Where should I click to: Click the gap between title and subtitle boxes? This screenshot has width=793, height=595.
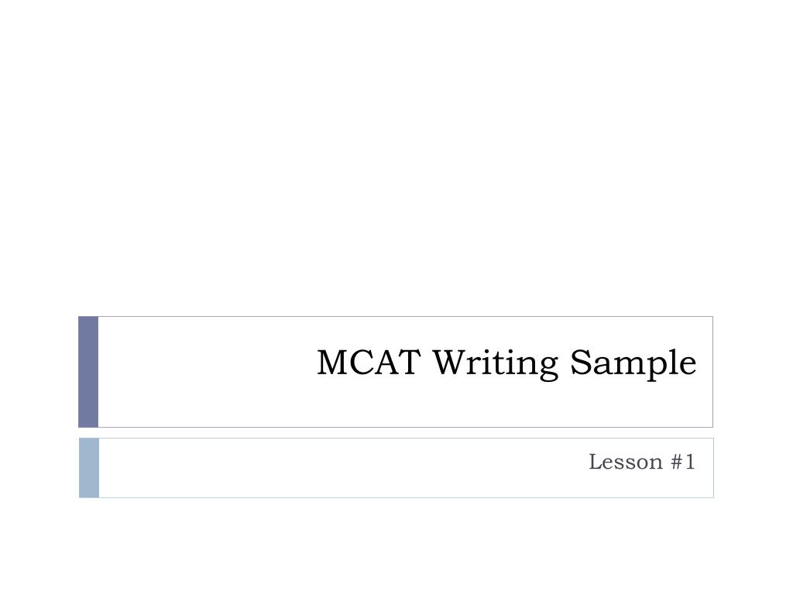pyautogui.click(x=396, y=433)
